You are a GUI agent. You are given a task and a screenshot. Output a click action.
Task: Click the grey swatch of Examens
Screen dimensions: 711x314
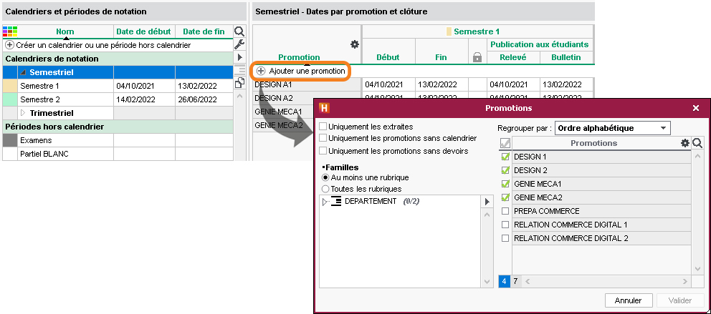click(x=9, y=140)
